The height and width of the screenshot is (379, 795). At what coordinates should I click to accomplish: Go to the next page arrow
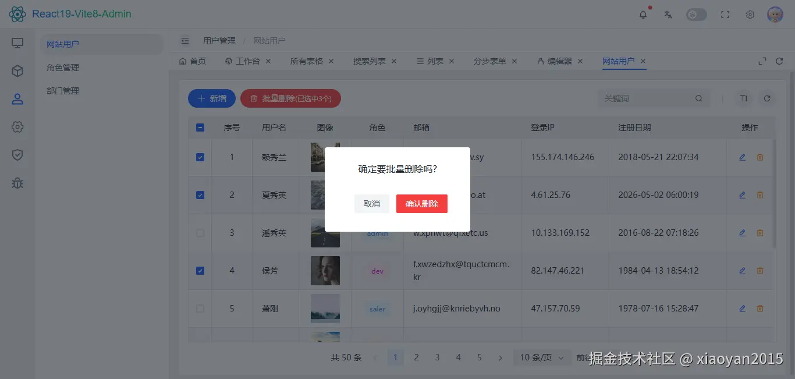coord(501,357)
